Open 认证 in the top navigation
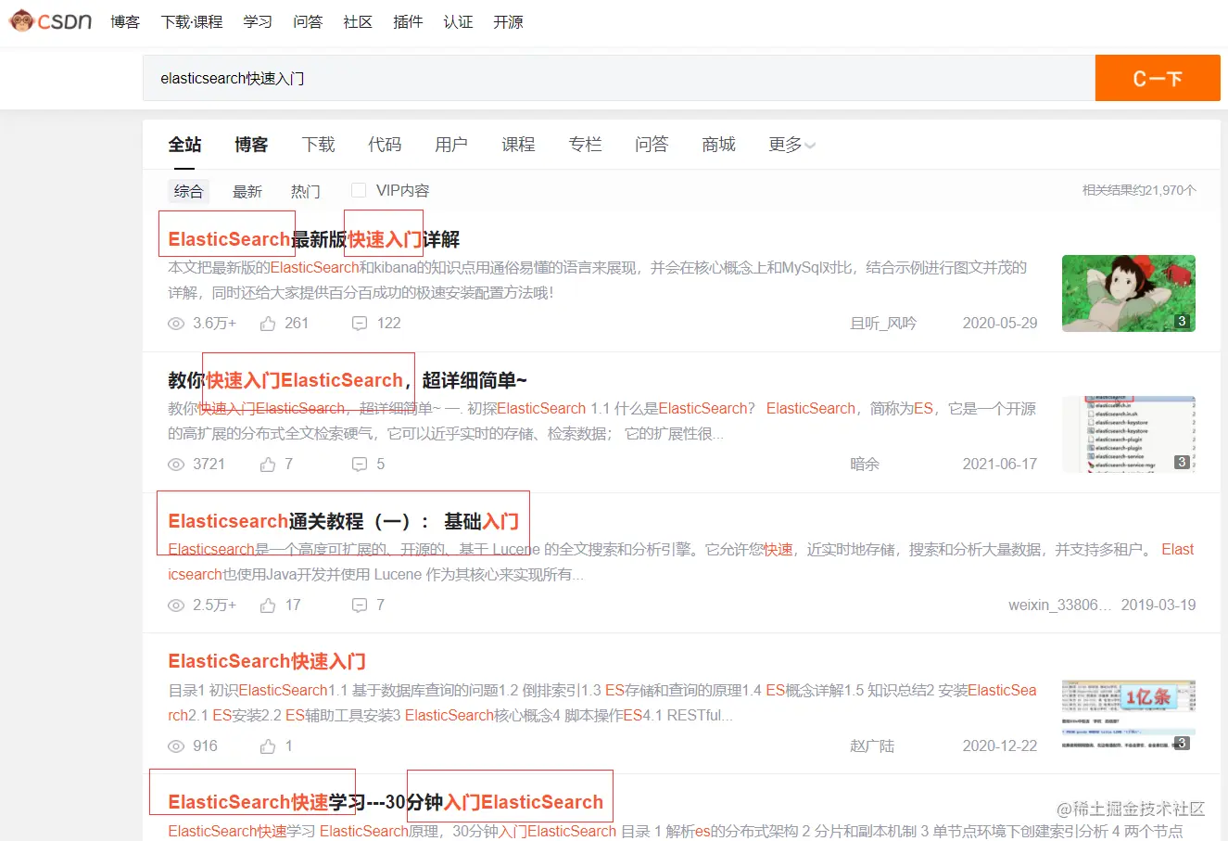Image resolution: width=1228 pixels, height=841 pixels. [x=458, y=21]
